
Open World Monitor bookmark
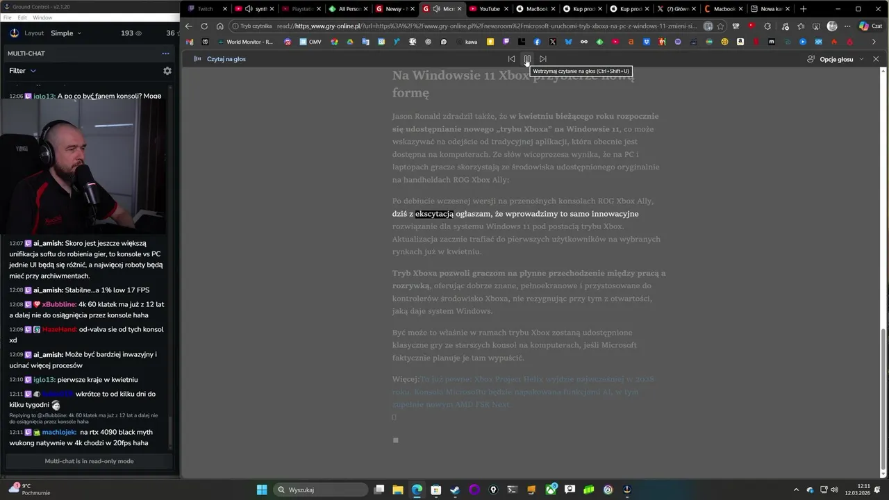point(244,42)
